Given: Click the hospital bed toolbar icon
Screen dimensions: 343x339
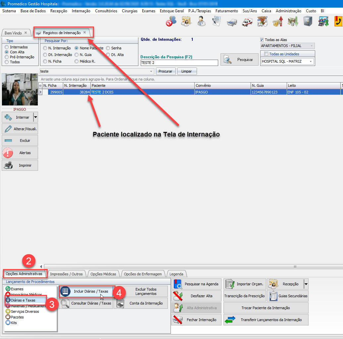Looking at the screenshot, I should coord(231,22).
